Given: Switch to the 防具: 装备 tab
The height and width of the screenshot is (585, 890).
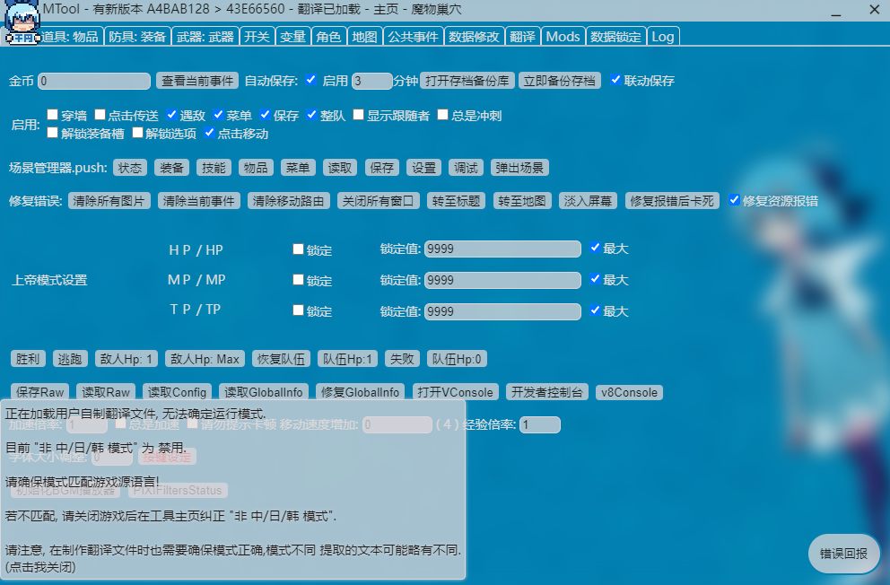Looking at the screenshot, I should [137, 36].
